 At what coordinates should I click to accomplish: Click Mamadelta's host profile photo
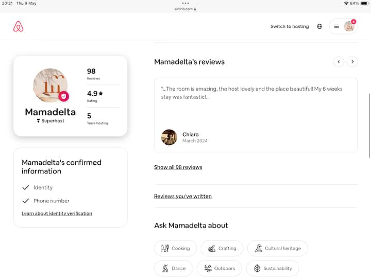(49, 85)
